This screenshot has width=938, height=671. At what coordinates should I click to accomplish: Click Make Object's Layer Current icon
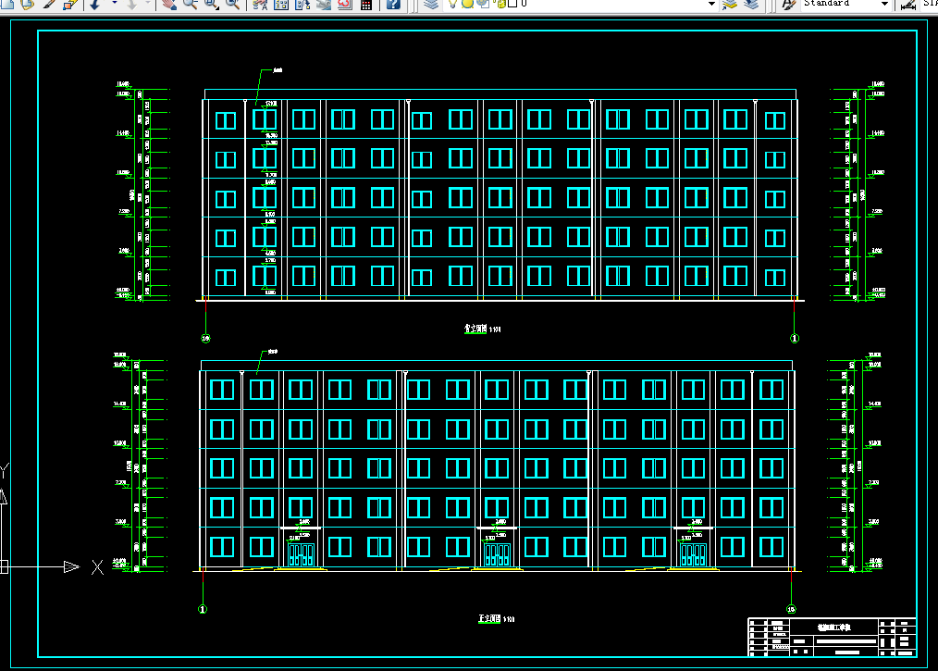pos(729,5)
